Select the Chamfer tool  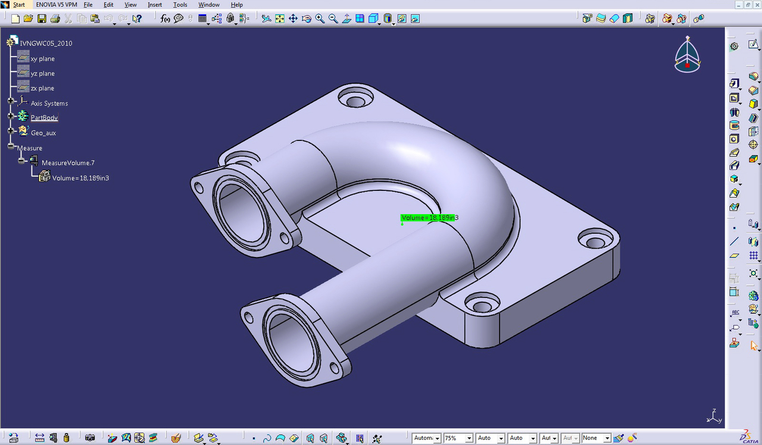point(752,90)
